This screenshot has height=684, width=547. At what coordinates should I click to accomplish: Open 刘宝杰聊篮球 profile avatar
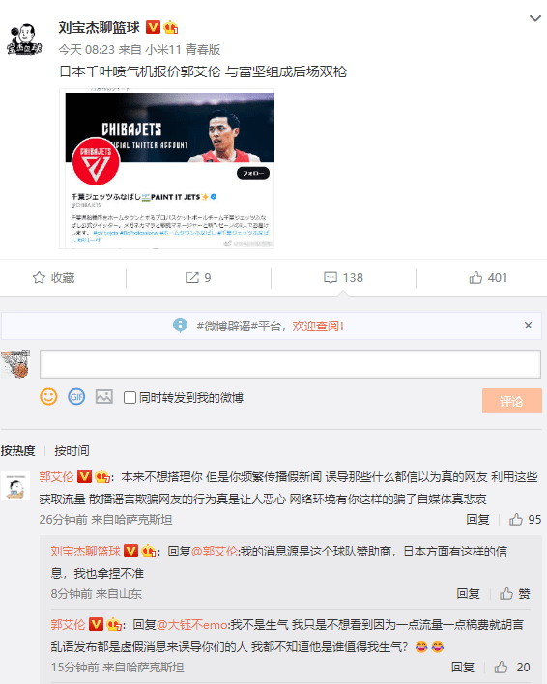23,40
